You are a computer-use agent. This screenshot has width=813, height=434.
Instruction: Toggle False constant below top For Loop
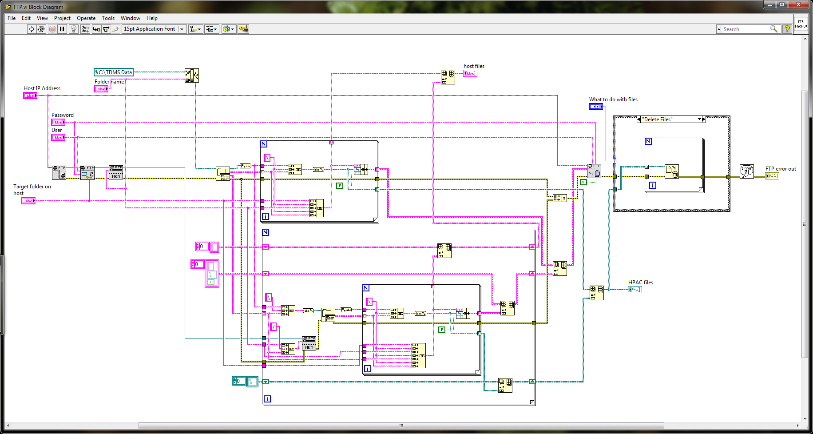(x=340, y=186)
